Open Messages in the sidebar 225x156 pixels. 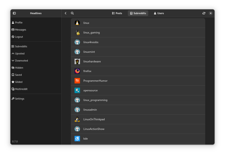36,30
